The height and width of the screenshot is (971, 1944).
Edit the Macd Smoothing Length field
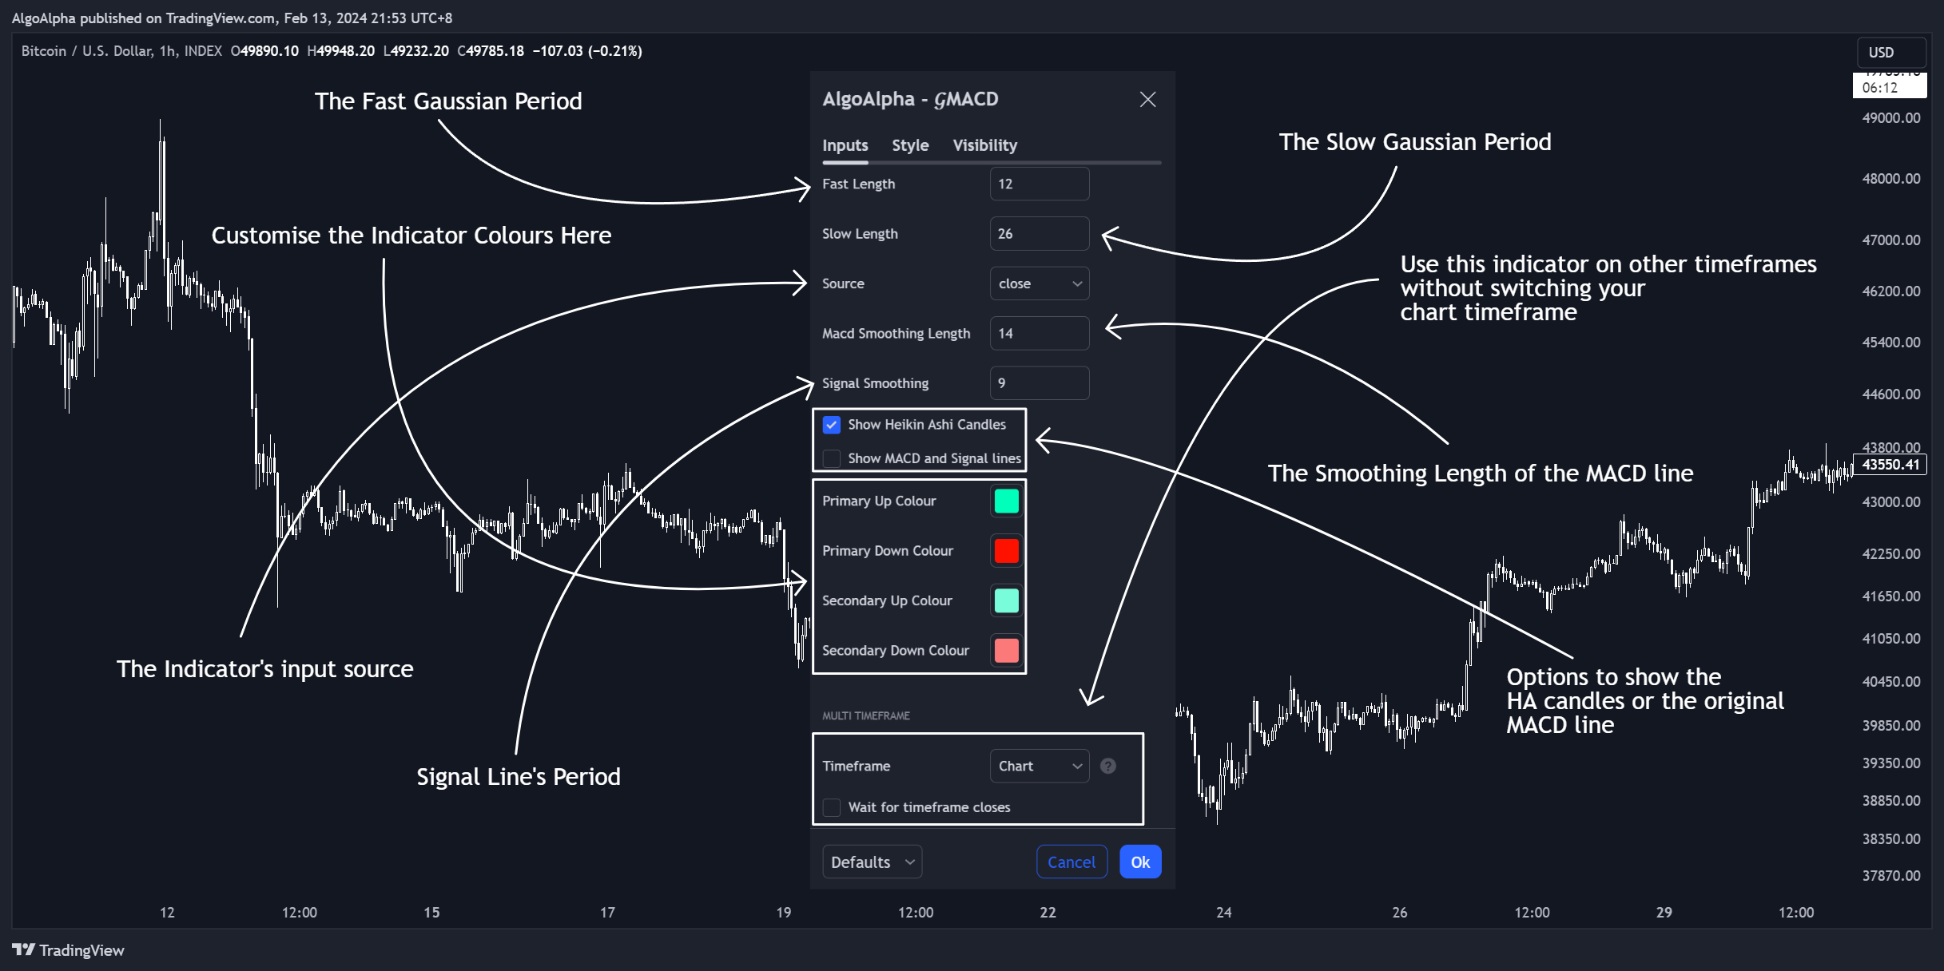pyautogui.click(x=1039, y=333)
